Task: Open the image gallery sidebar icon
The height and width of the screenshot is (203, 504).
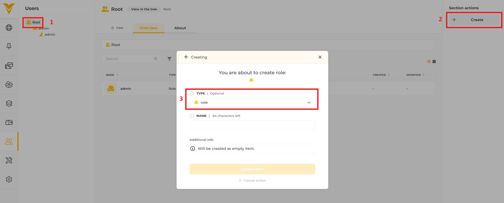Action: coord(9,66)
